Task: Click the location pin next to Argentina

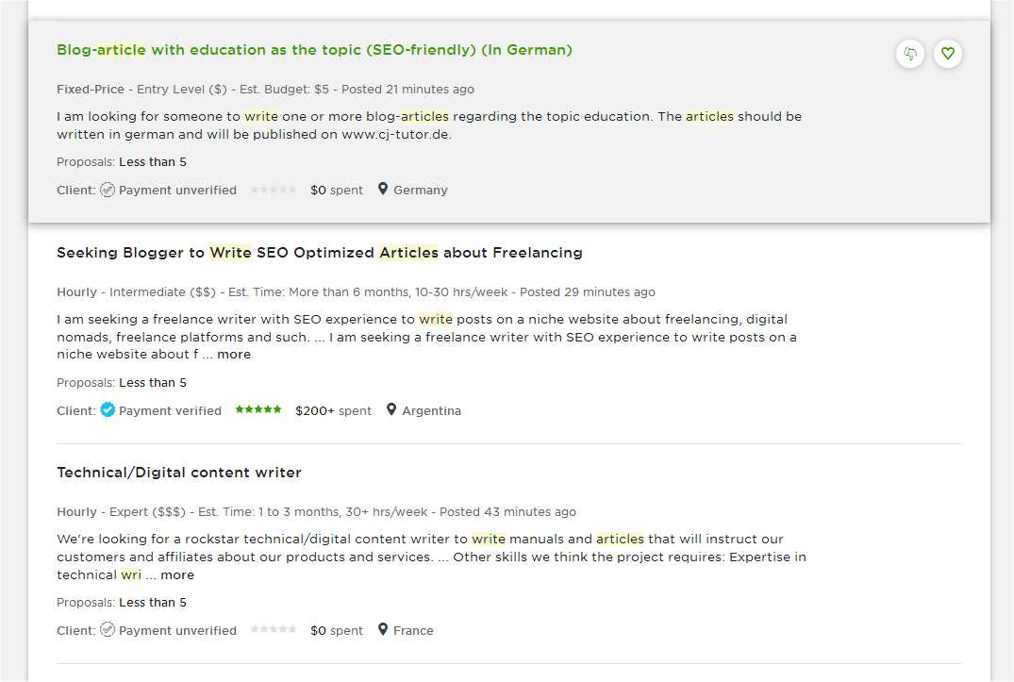Action: click(x=391, y=409)
